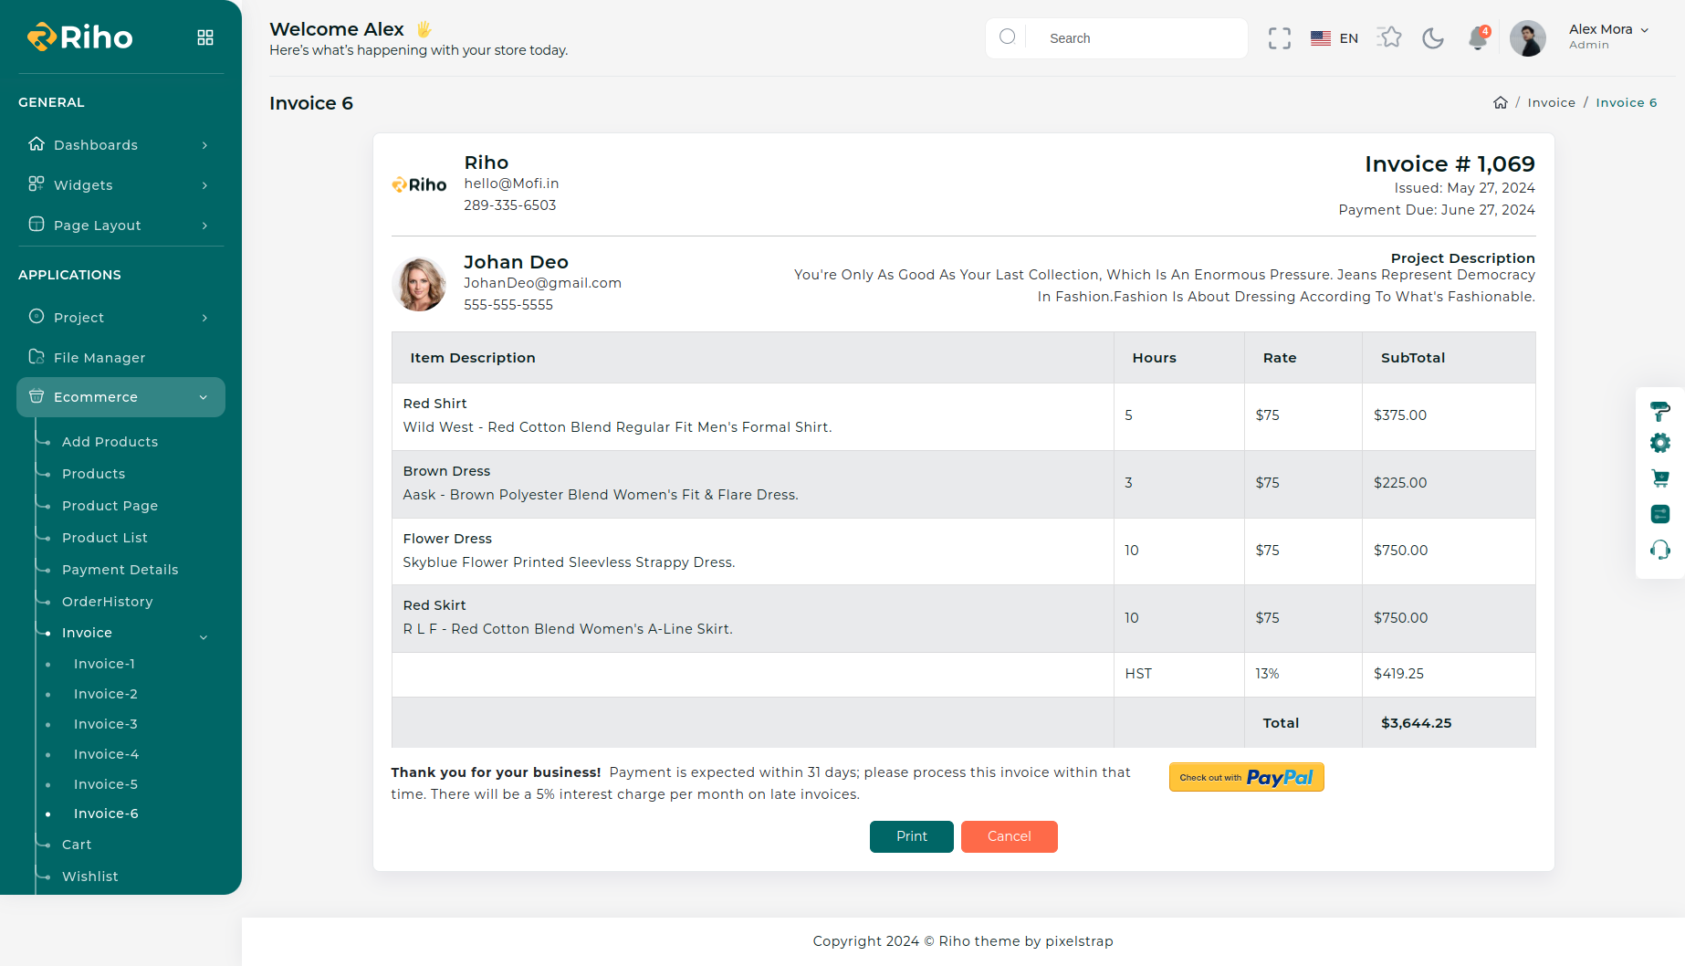Click the Cancel button
The image size is (1685, 966).
tap(1009, 836)
